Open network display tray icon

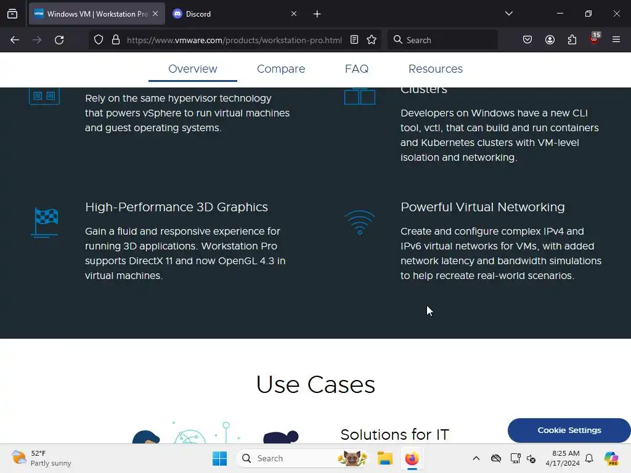(x=516, y=458)
